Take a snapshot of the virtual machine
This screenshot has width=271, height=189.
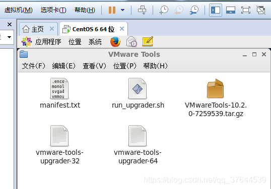coord(164,10)
